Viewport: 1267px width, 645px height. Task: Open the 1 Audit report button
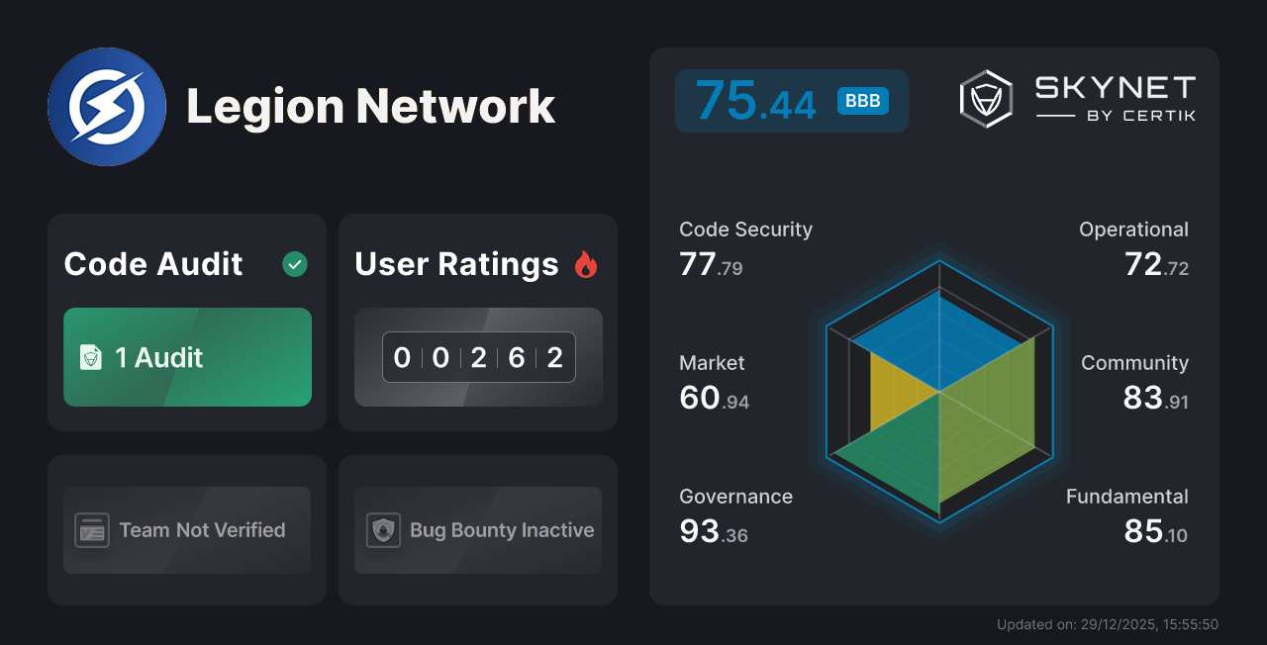(187, 358)
